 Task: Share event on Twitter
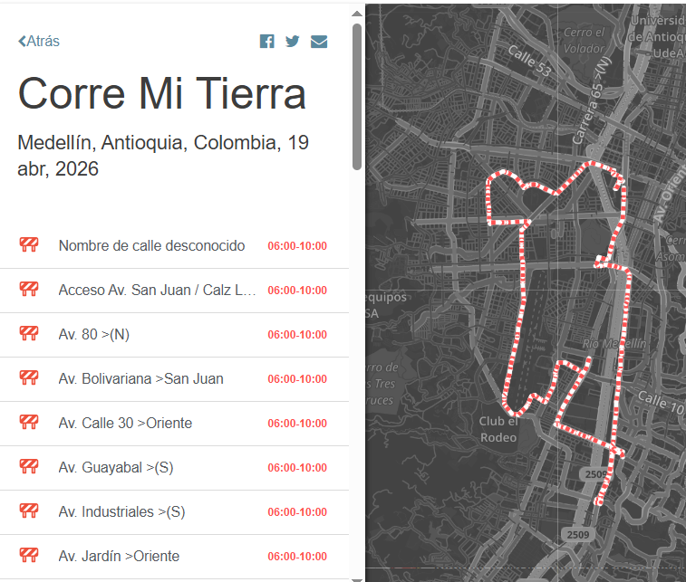(x=292, y=42)
